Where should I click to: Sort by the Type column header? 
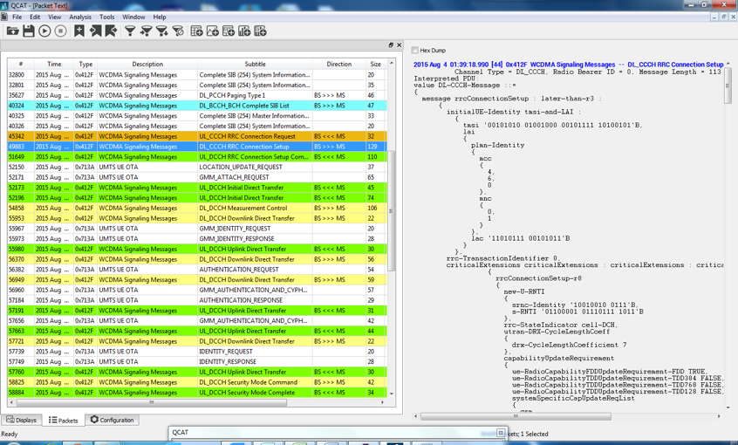(x=85, y=64)
